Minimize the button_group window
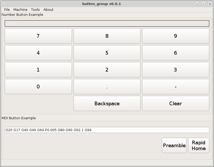This screenshot has height=167, width=214. click(197, 4)
